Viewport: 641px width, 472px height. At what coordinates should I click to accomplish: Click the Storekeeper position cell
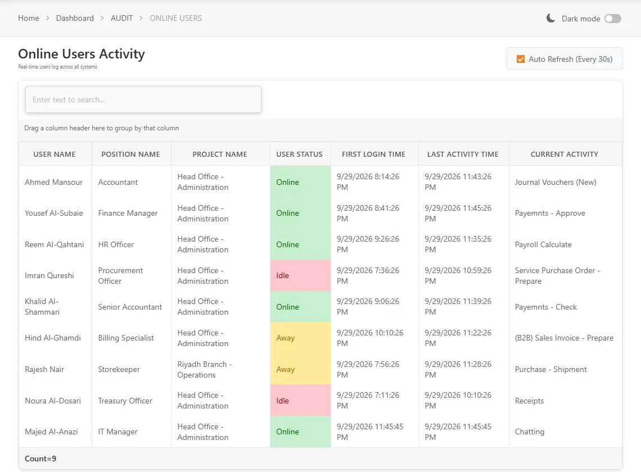pyautogui.click(x=131, y=369)
